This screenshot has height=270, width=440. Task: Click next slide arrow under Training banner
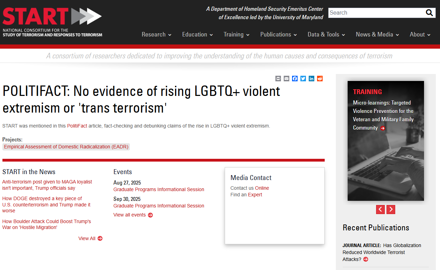click(391, 210)
